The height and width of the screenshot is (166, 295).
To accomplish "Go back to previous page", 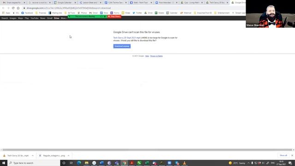I will 3,8.
